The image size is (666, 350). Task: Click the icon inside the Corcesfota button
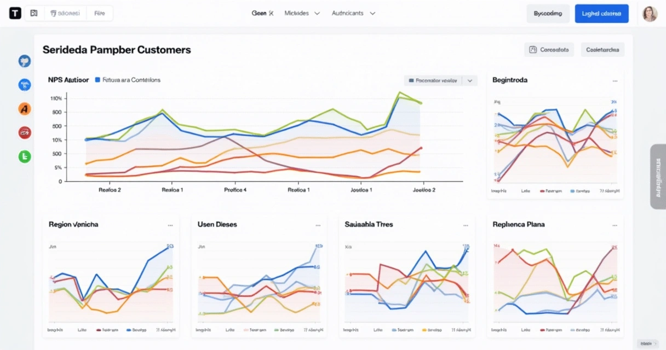coord(533,50)
